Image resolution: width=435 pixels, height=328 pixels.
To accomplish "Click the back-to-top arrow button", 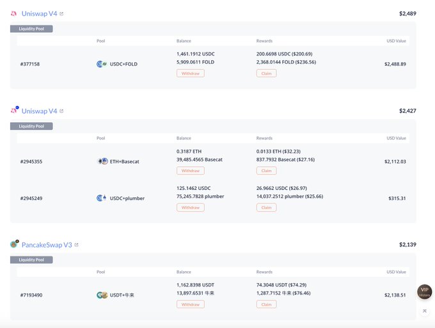I will pos(425,311).
